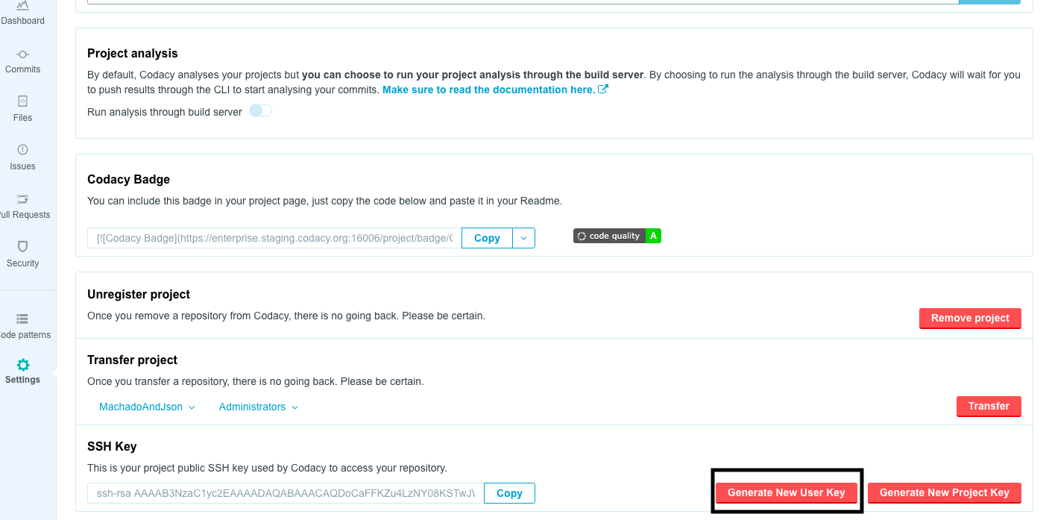This screenshot has width=1049, height=520.
Task: Open Pull Requests sidebar icon
Action: tap(22, 199)
